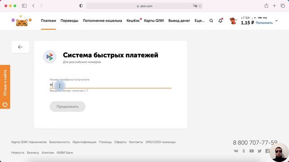Open the Контакты footer link
Image resolution: width=289 pixels, height=162 pixels.
click(x=136, y=142)
